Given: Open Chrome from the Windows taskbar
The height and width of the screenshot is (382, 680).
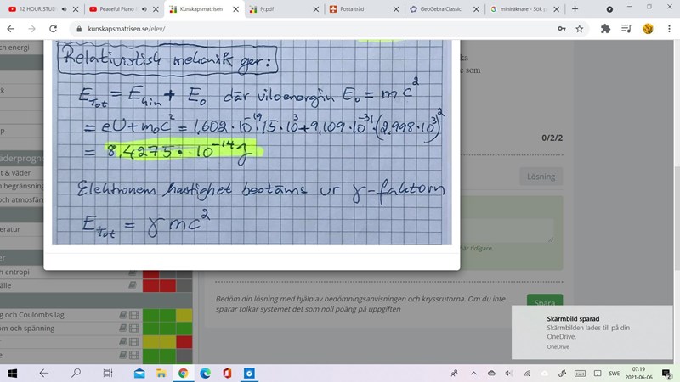Looking at the screenshot, I should tap(183, 373).
